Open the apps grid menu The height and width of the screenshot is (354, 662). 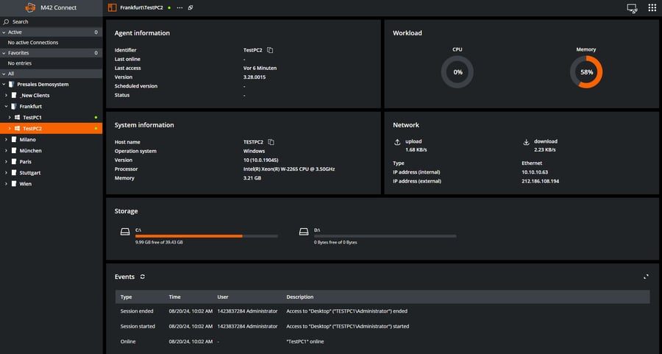tap(652, 8)
